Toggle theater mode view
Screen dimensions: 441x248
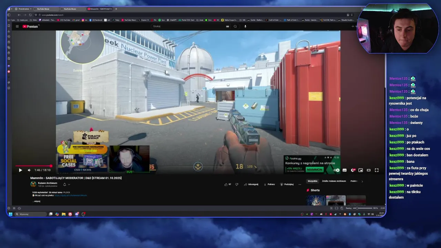369,170
